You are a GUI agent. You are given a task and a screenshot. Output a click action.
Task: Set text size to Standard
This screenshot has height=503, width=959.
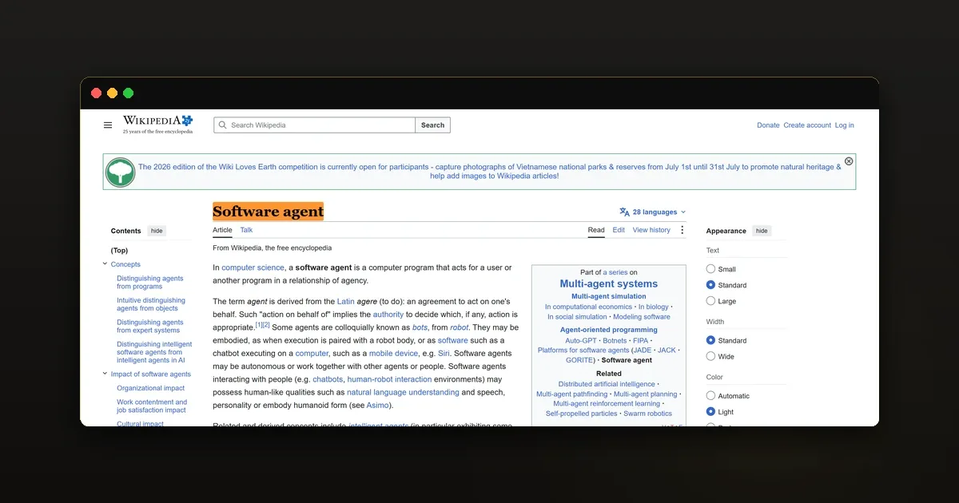710,285
